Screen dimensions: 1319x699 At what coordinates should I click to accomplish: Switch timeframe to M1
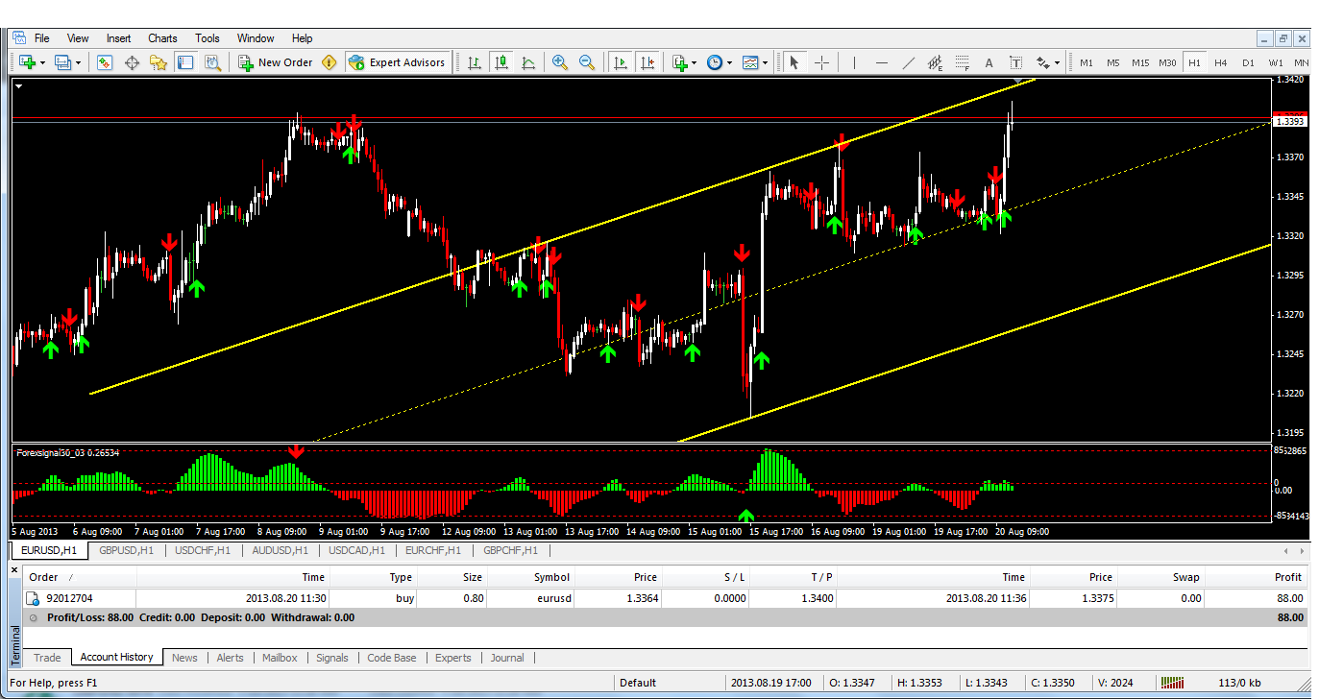(1087, 62)
